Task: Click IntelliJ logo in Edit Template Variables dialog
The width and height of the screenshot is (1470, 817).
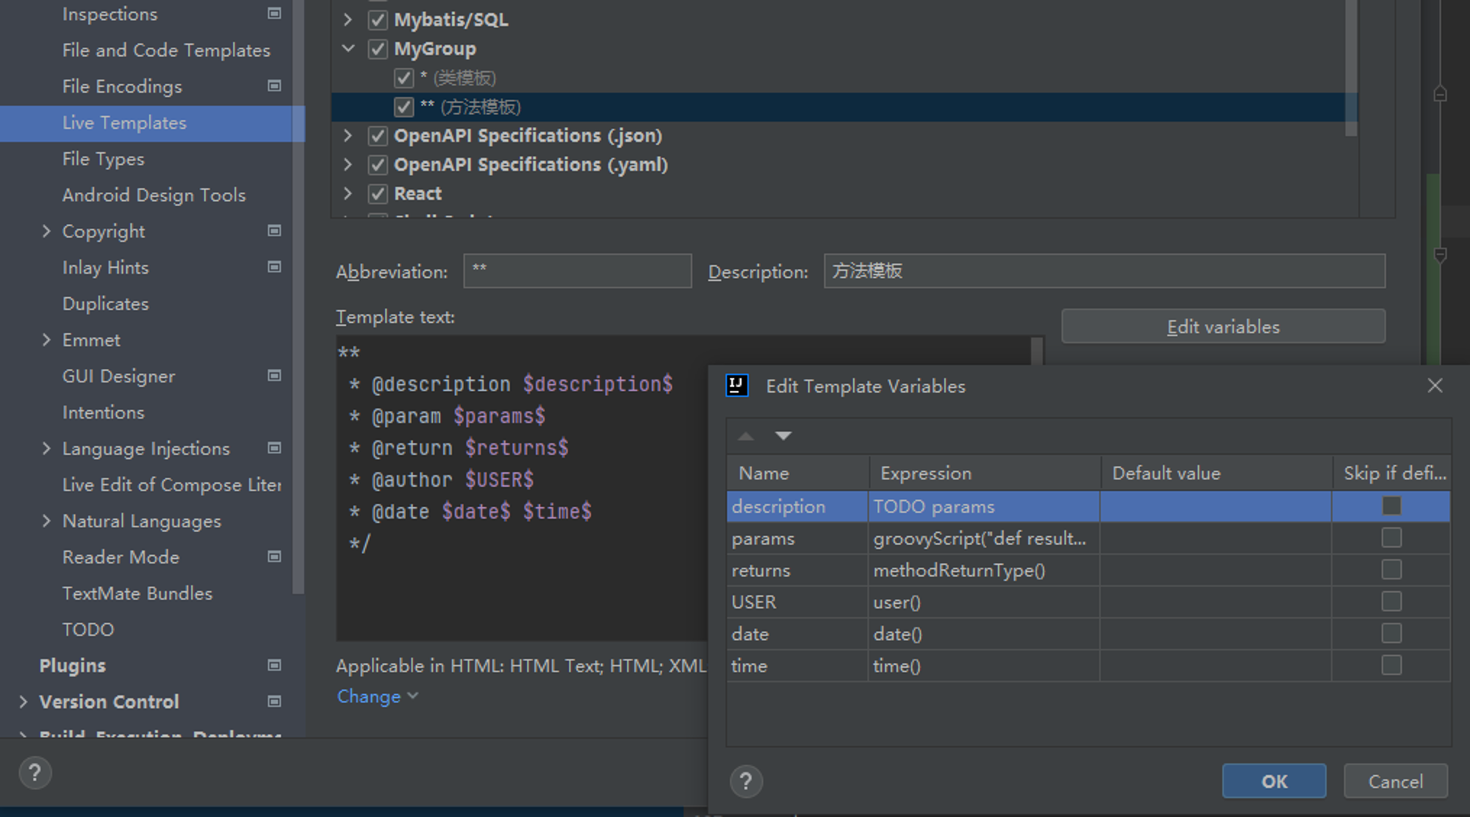Action: [x=736, y=385]
